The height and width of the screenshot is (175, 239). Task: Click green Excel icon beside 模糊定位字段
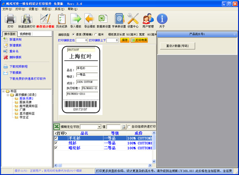[x=57, y=127]
